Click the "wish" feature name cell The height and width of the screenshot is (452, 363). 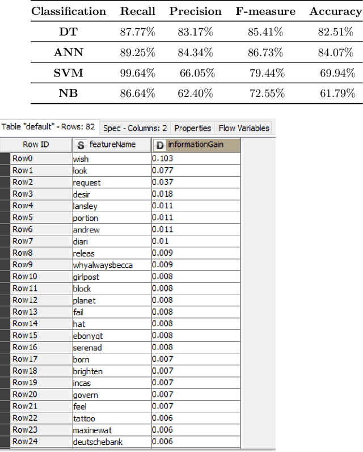(81, 159)
